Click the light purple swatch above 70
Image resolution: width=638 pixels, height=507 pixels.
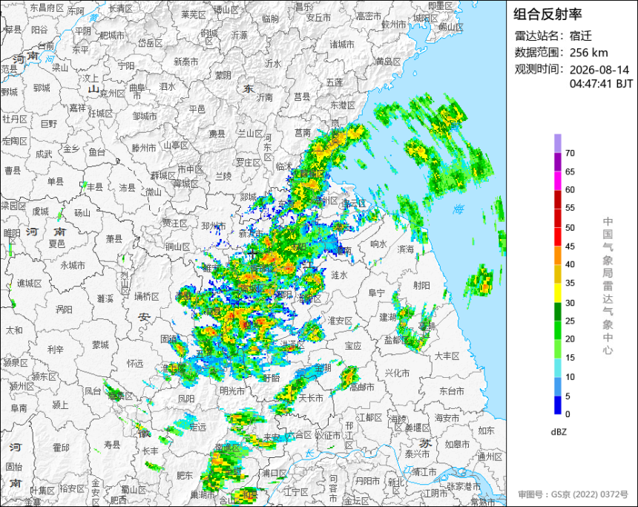pyautogui.click(x=557, y=143)
